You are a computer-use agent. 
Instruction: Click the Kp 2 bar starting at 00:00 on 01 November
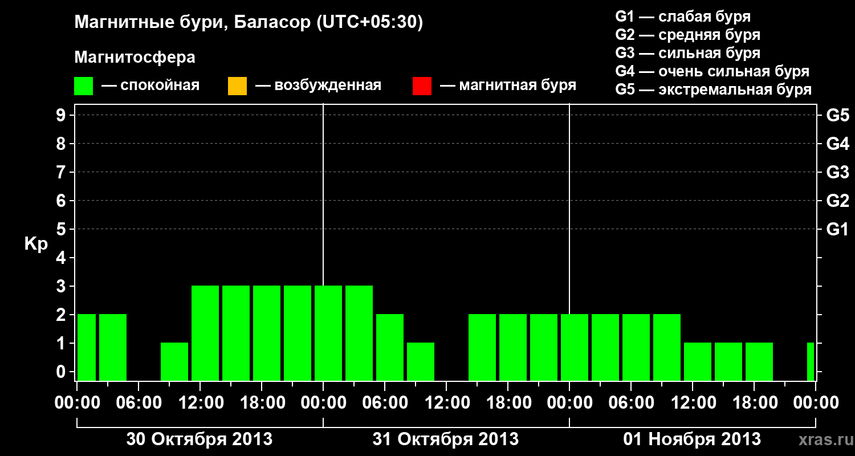tap(575, 347)
